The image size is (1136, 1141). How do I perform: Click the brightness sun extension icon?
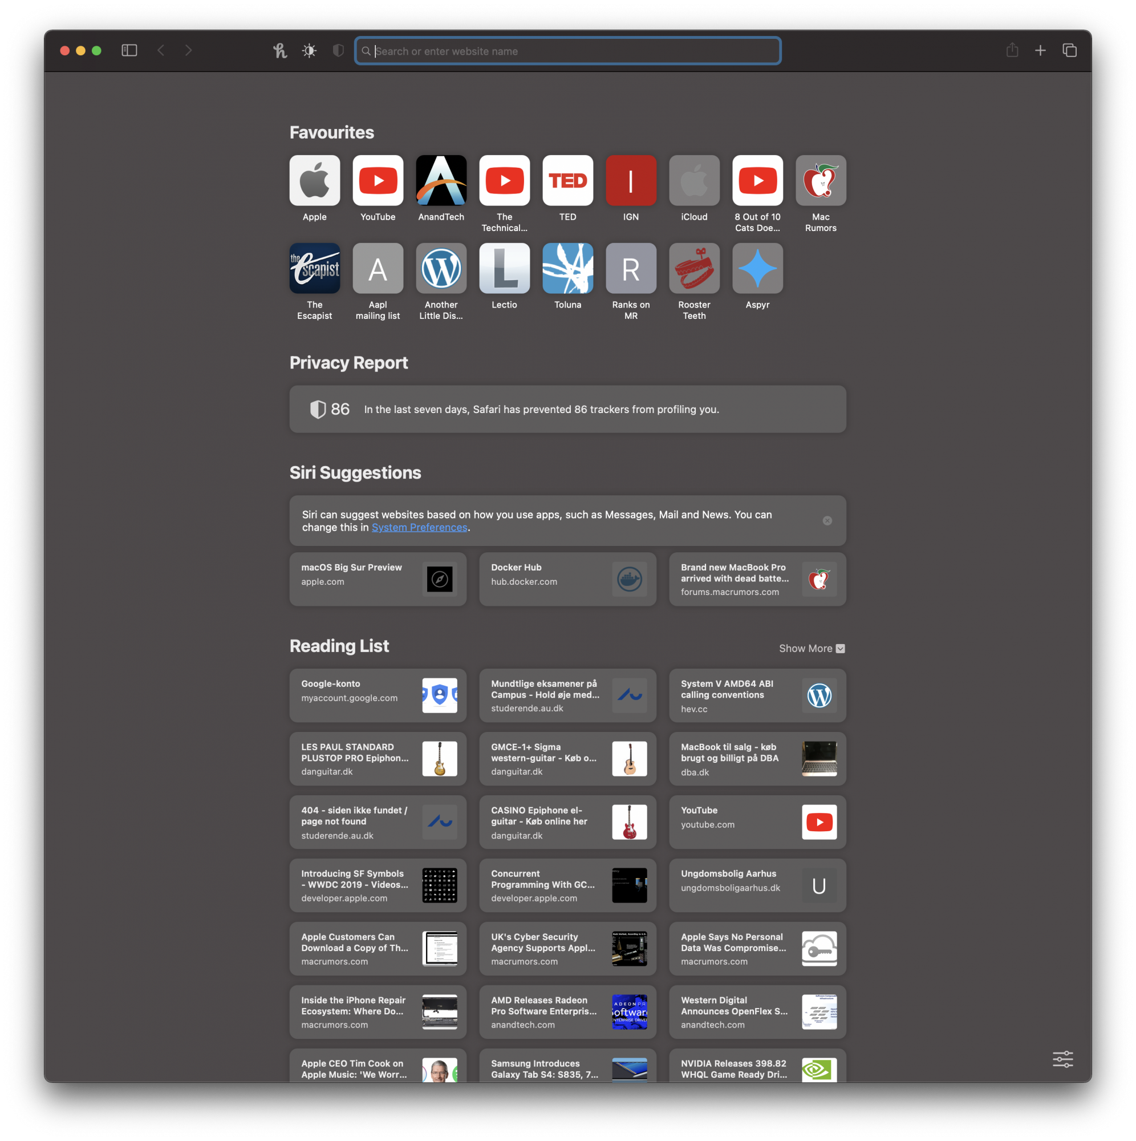310,51
